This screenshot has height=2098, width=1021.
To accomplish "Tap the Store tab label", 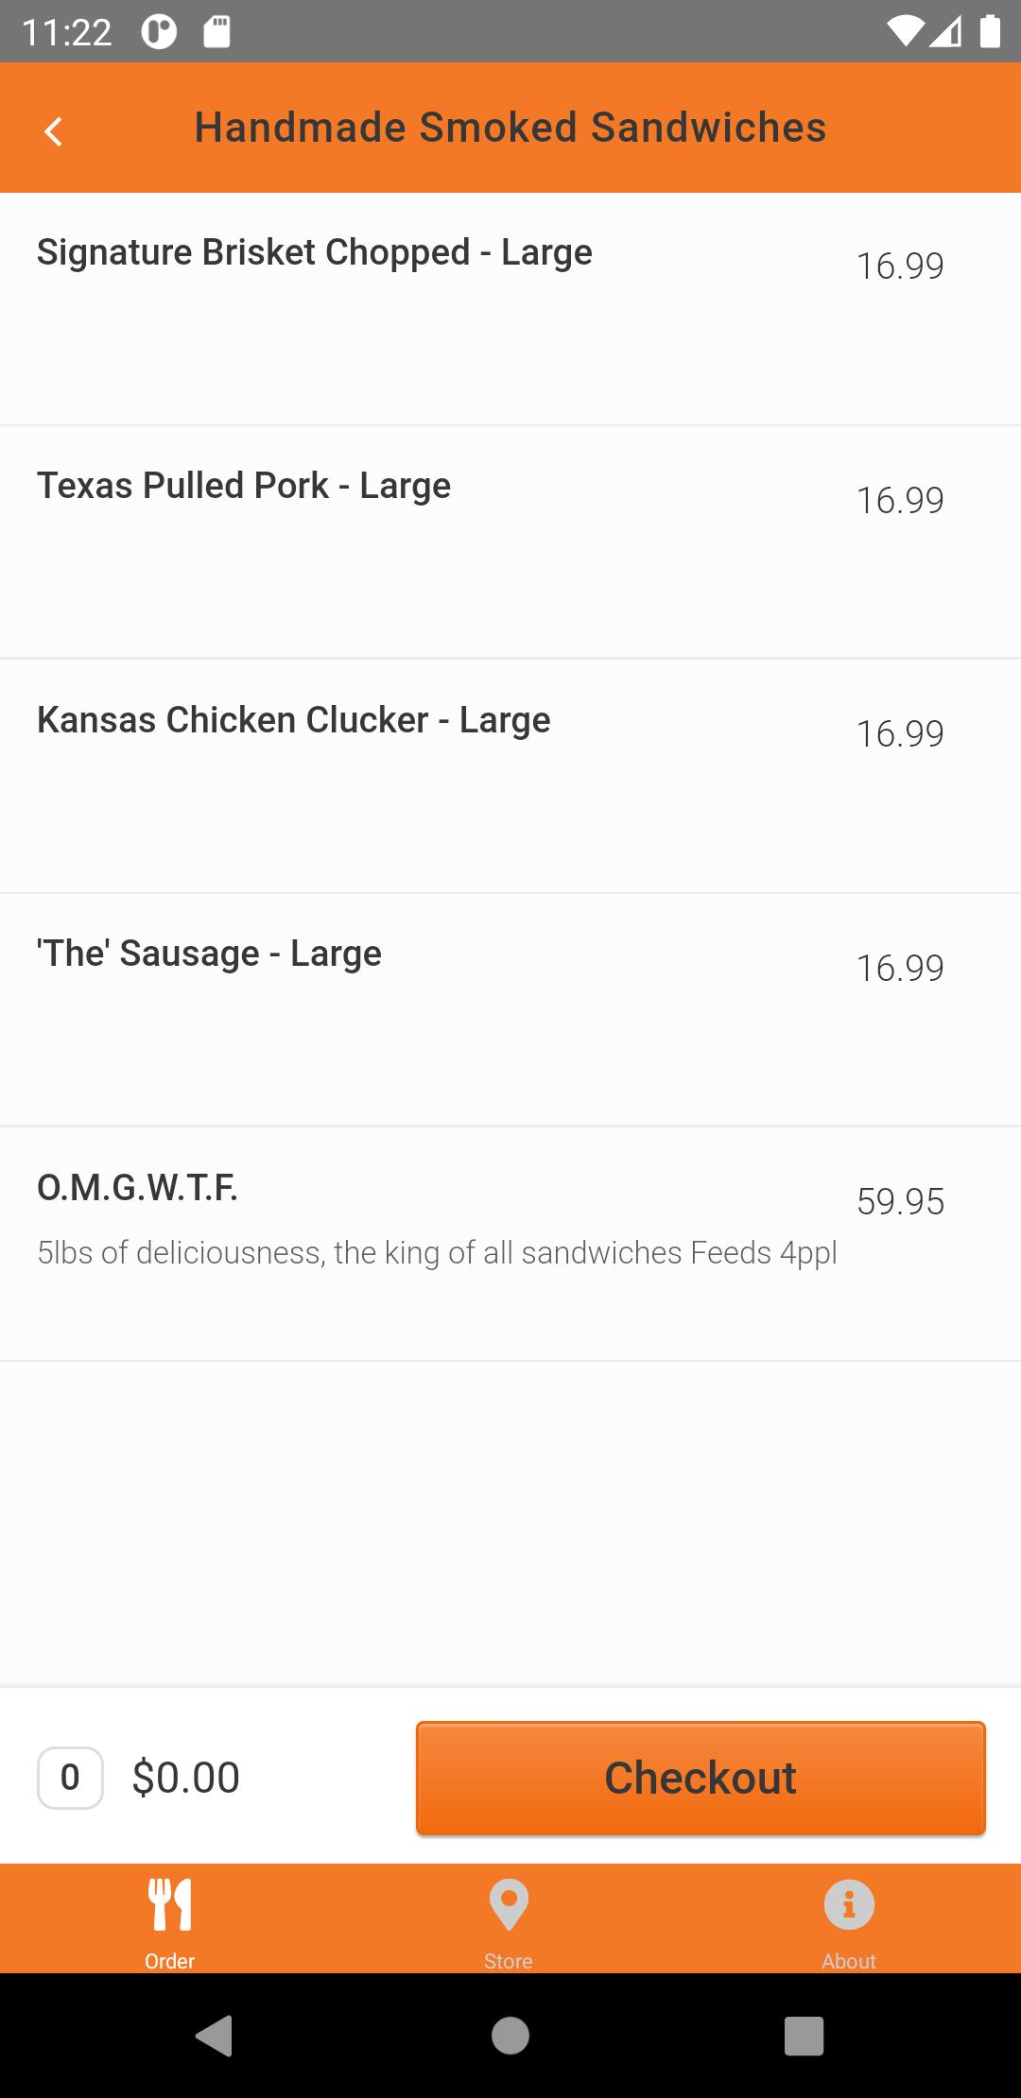I will pyautogui.click(x=509, y=1961).
